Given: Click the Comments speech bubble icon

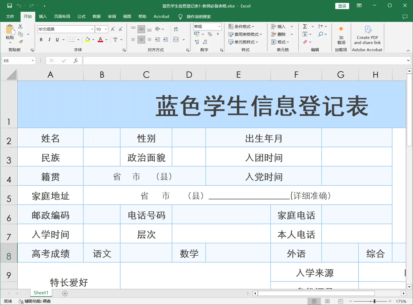Looking at the screenshot, I should pyautogui.click(x=405, y=17).
